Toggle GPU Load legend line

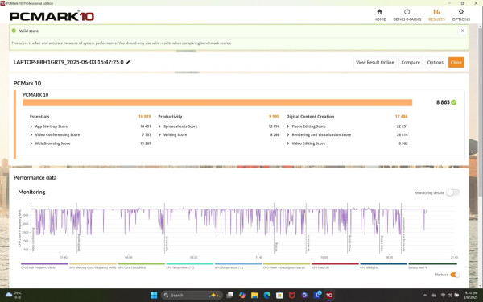point(335,264)
